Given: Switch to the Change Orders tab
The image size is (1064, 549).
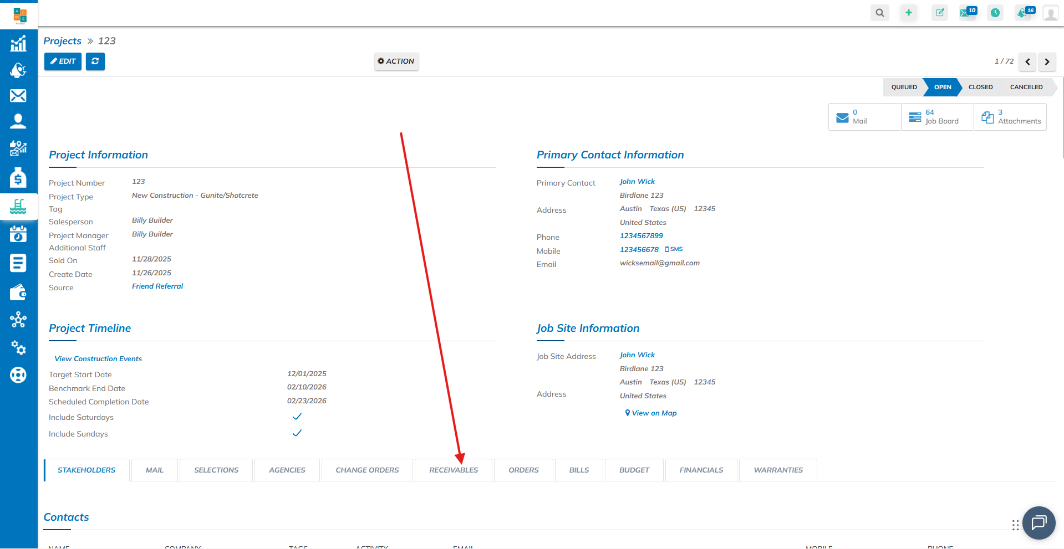Looking at the screenshot, I should (x=367, y=470).
